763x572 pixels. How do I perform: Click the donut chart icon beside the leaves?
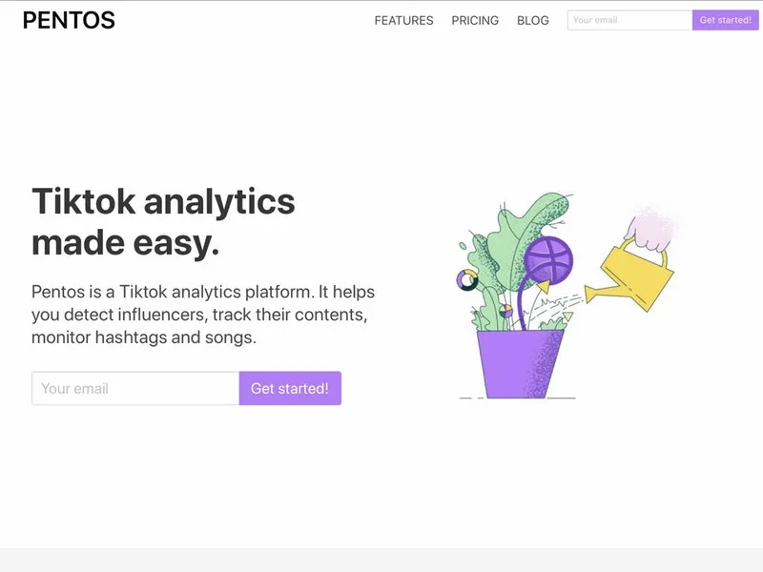tap(467, 279)
